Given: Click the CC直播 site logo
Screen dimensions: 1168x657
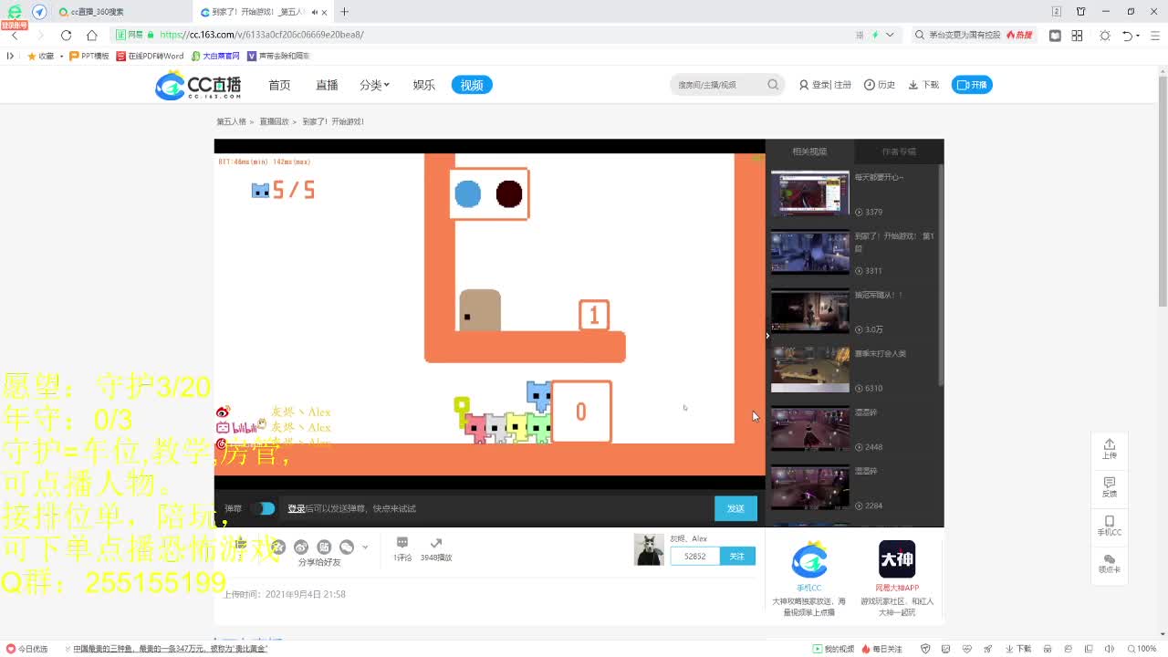Looking at the screenshot, I should 199,85.
